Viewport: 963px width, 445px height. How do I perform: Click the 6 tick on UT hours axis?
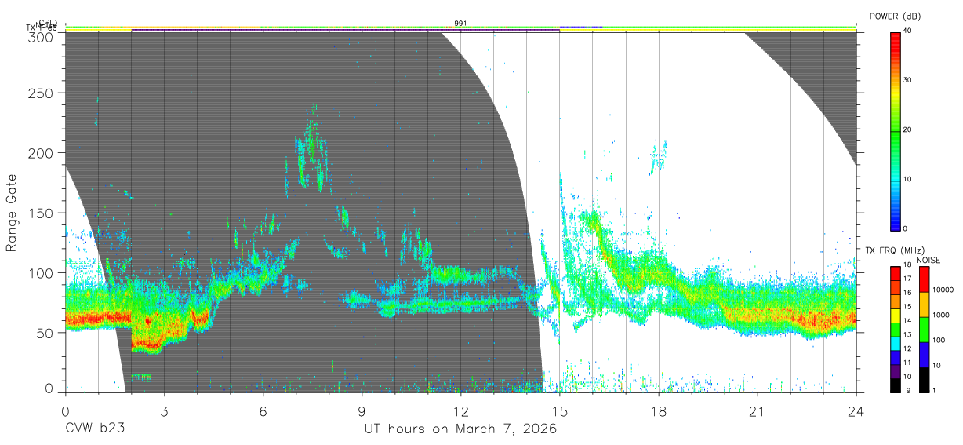[263, 411]
